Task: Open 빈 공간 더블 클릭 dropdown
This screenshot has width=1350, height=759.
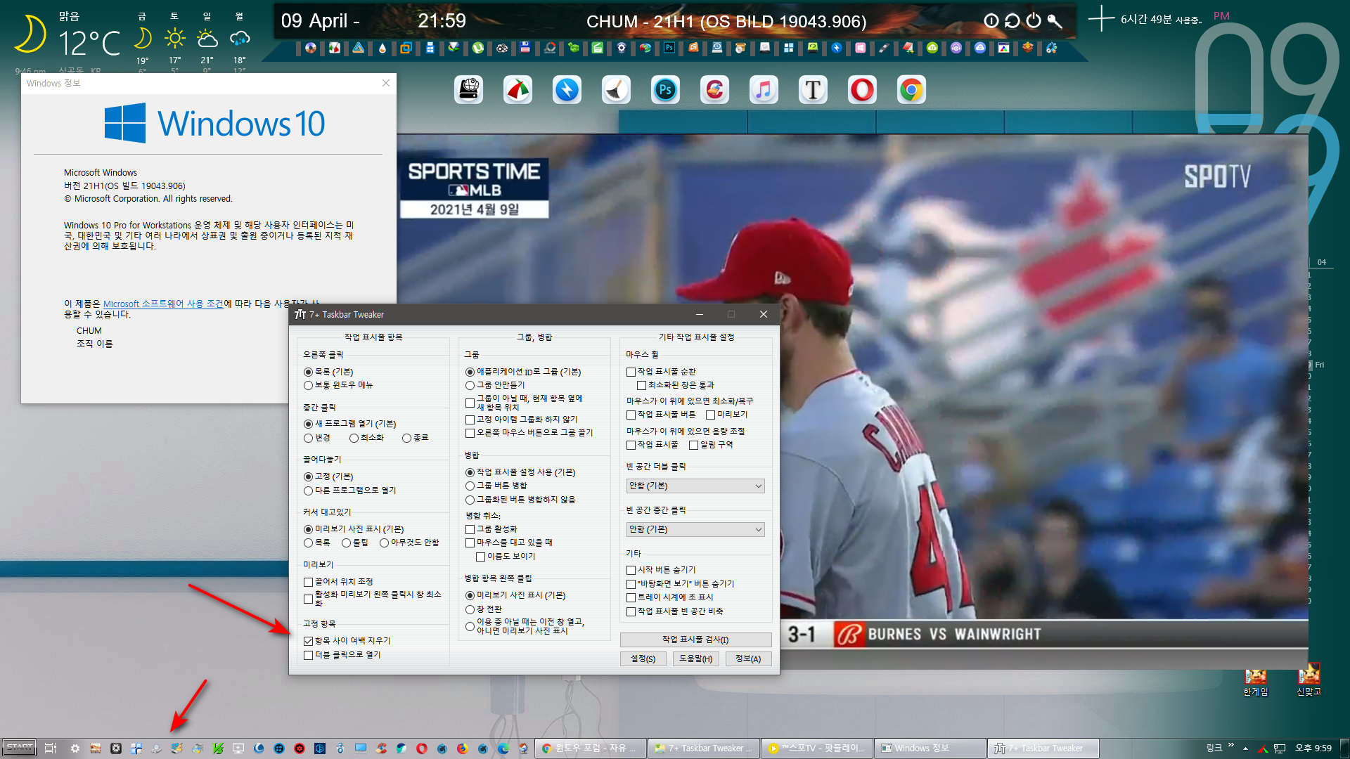Action: [695, 486]
